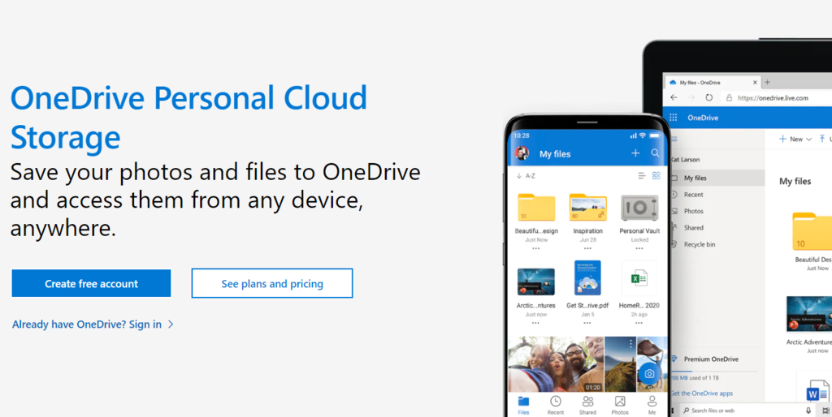Click the Search files or web box

point(747,411)
